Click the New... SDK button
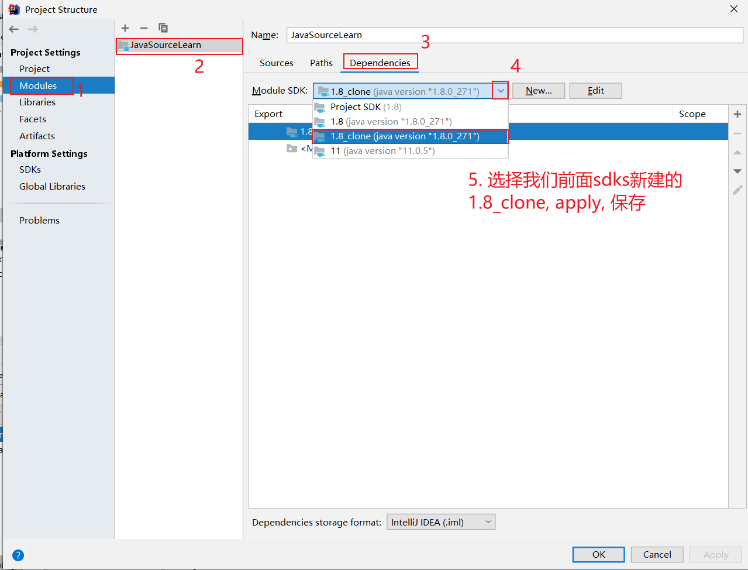 click(x=538, y=91)
